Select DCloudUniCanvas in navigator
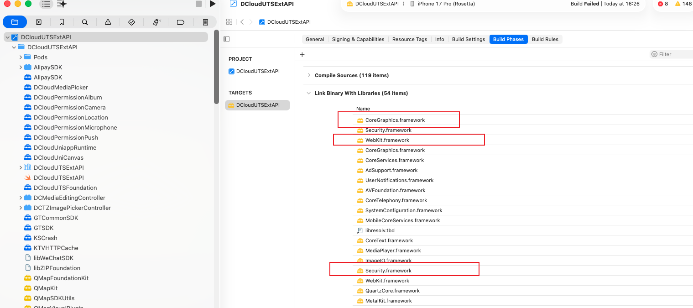This screenshot has width=693, height=308. coord(58,157)
